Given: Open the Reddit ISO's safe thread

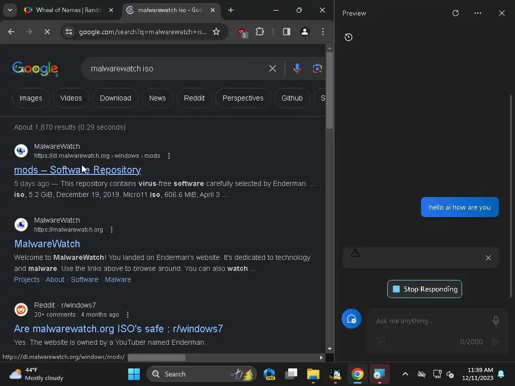Looking at the screenshot, I should pyautogui.click(x=118, y=329).
